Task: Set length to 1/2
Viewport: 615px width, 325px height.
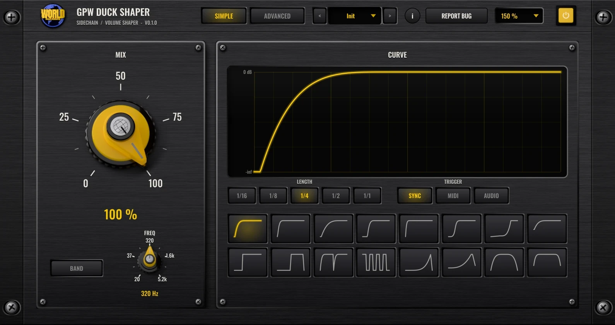Action: 336,196
